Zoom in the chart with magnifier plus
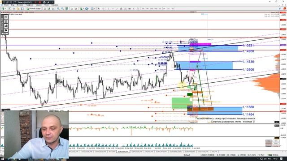This screenshot has width=287, height=161. (x=58, y=8)
